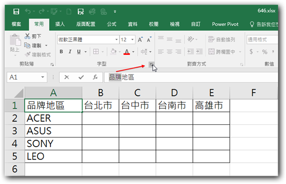Click the fill color bucket icon
This screenshot has height=184, width=286.
point(114,52)
